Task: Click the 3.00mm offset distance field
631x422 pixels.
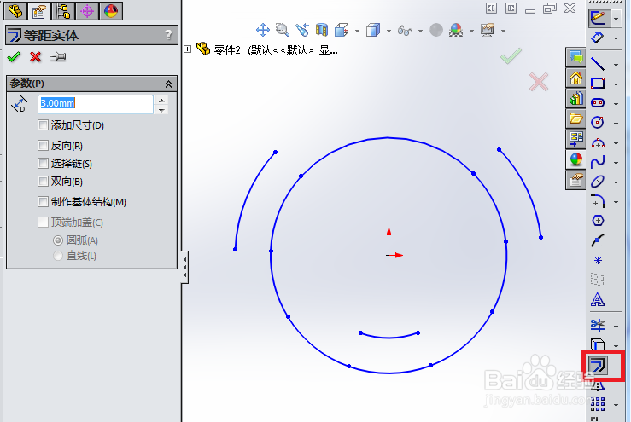Action: 96,104
